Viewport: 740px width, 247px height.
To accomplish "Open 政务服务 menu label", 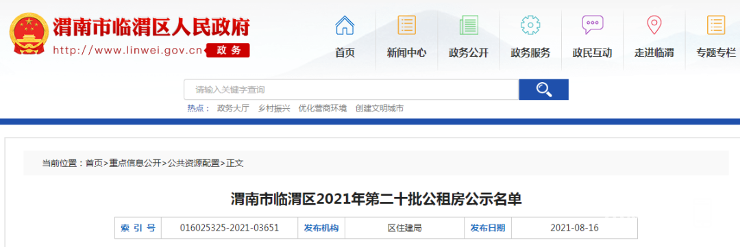I will point(530,53).
